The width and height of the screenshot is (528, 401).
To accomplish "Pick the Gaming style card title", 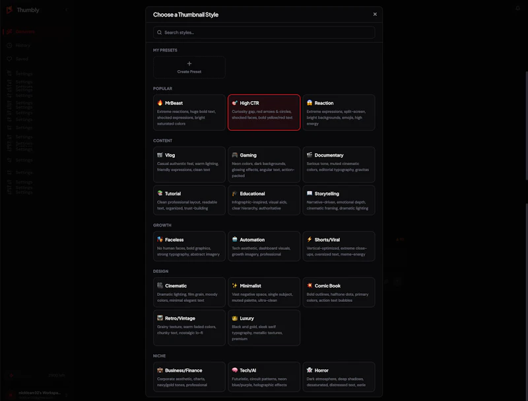I will pos(248,155).
